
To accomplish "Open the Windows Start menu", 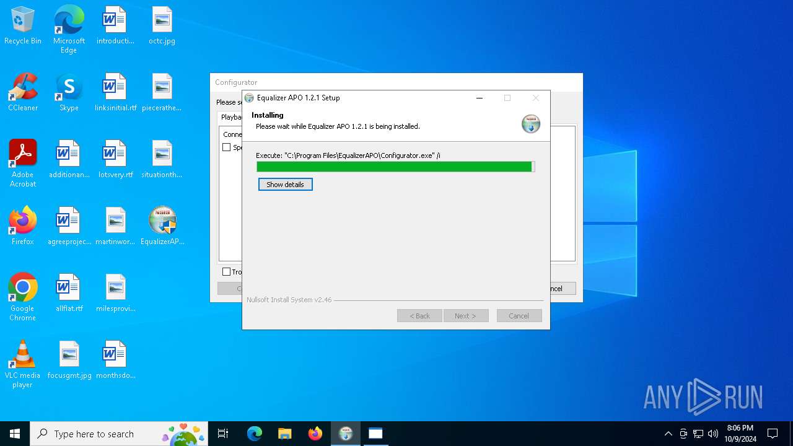I will point(15,434).
